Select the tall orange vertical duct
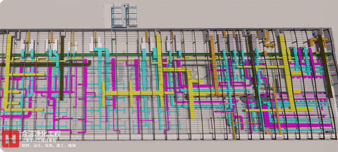This screenshot has width=338, height=152. (x=215, y=66)
